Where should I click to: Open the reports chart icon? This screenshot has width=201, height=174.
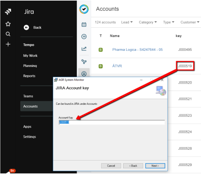(x=84, y=49)
